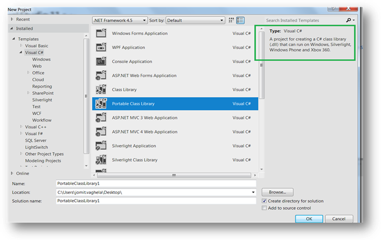Click the Cancel button
Viewport: 381px width, 240px height.
[x=339, y=219]
